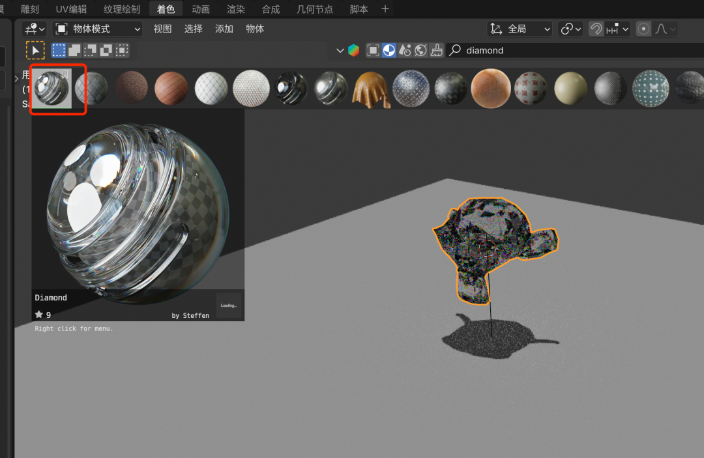Select the box select tweak tool
The image size is (704, 458).
35,50
